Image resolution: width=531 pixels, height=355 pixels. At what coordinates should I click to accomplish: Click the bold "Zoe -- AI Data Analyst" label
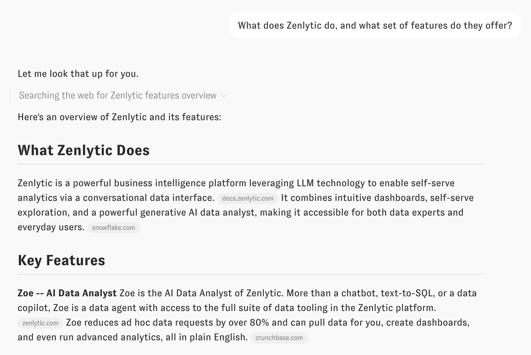coord(67,293)
